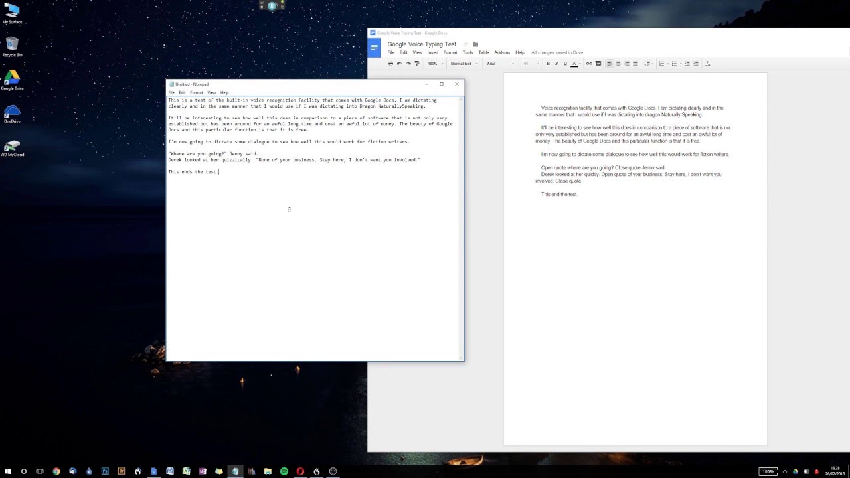The image size is (850, 478).
Task: Open Google Chrome from the taskbar
Action: click(56, 471)
